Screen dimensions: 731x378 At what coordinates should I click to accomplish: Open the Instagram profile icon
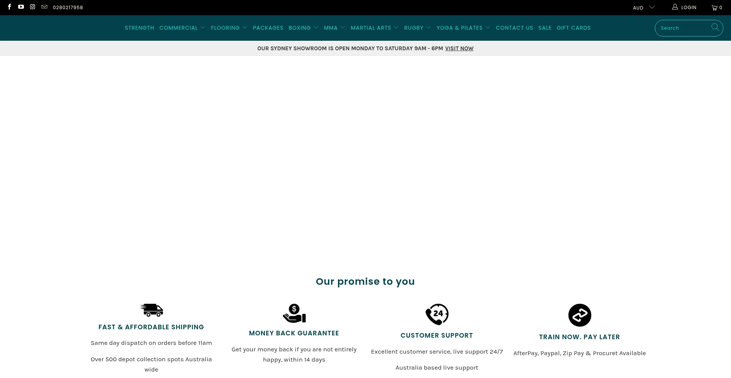(x=33, y=7)
